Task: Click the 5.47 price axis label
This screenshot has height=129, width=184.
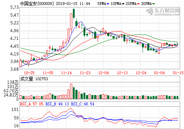Action: tap(15, 15)
